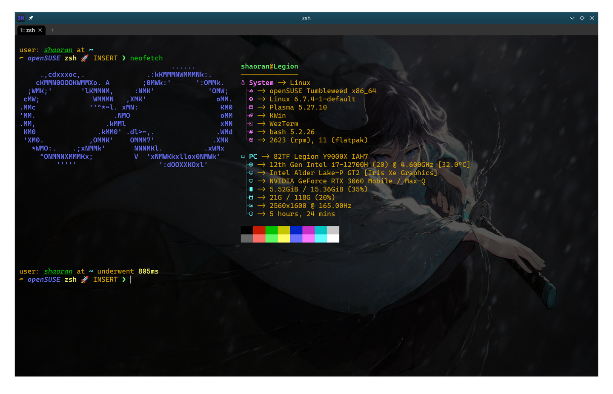Screen dimensions: 613x394
Task: Close the '1: zsh' tab via its X
Action: click(x=40, y=30)
